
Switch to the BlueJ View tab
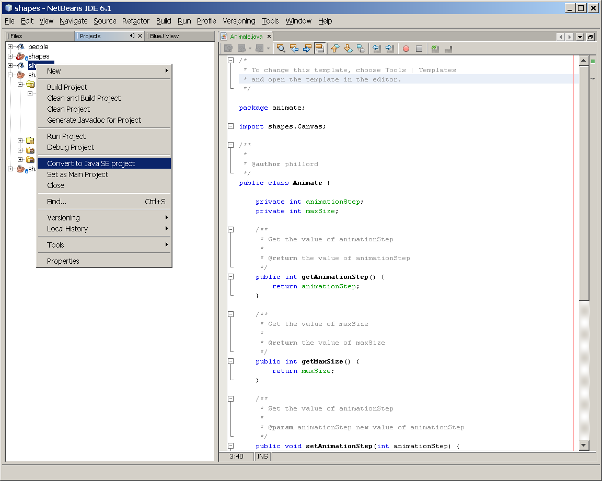pos(164,36)
